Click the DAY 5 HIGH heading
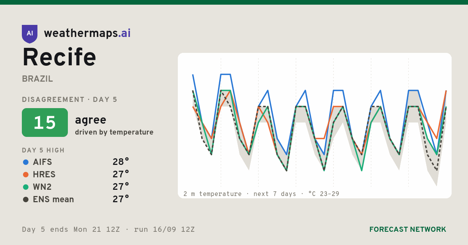This screenshot has width=468, height=245. [43, 150]
